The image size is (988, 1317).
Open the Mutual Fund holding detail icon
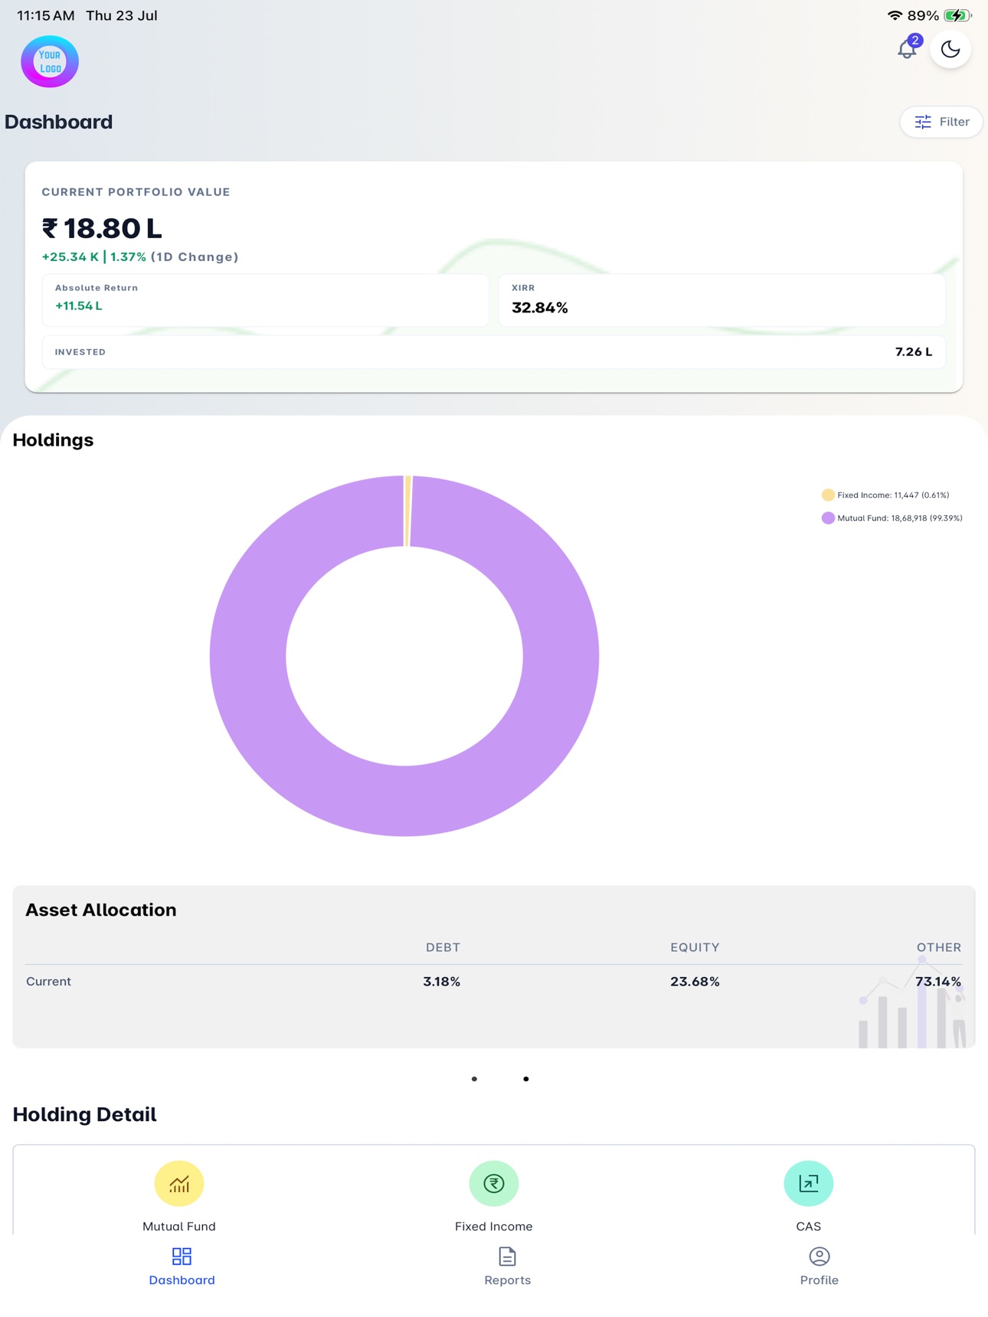click(x=179, y=1184)
